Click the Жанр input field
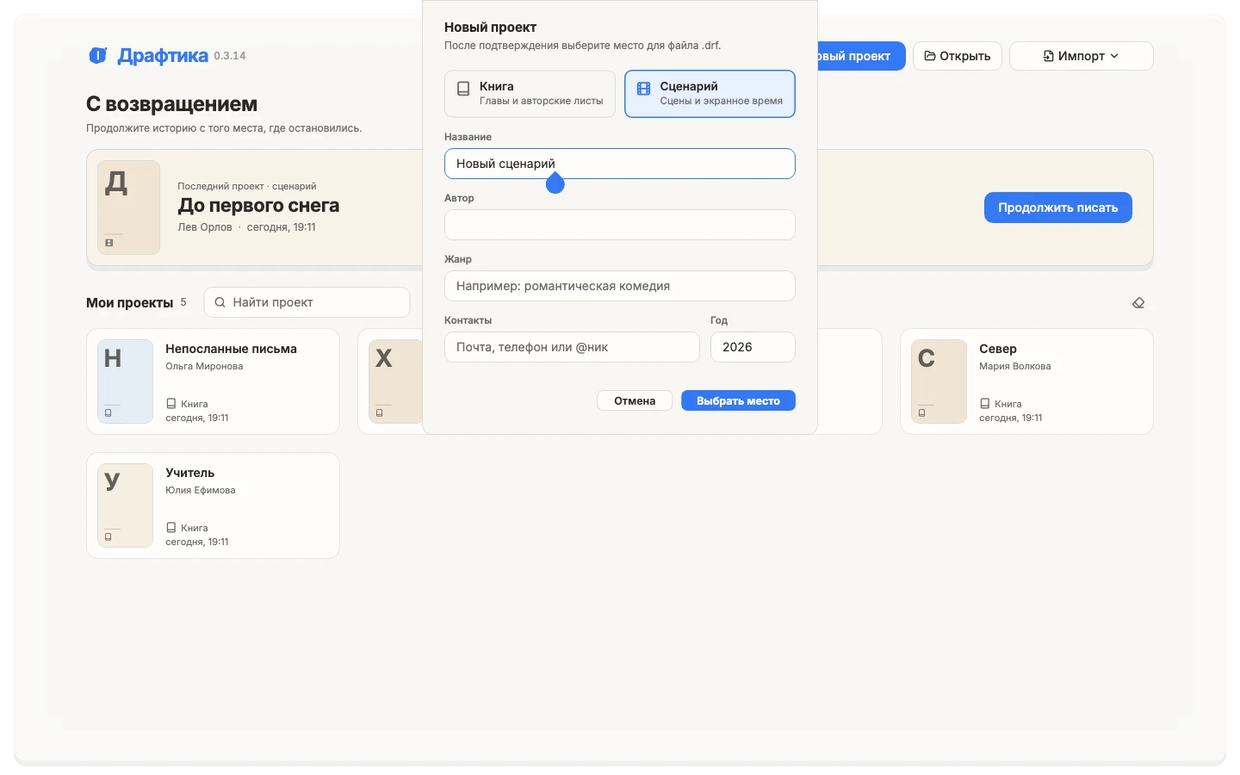This screenshot has width=1240, height=775. pyautogui.click(x=619, y=286)
